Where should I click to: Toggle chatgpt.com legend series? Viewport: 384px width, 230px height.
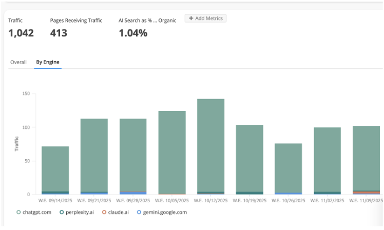pos(34,212)
